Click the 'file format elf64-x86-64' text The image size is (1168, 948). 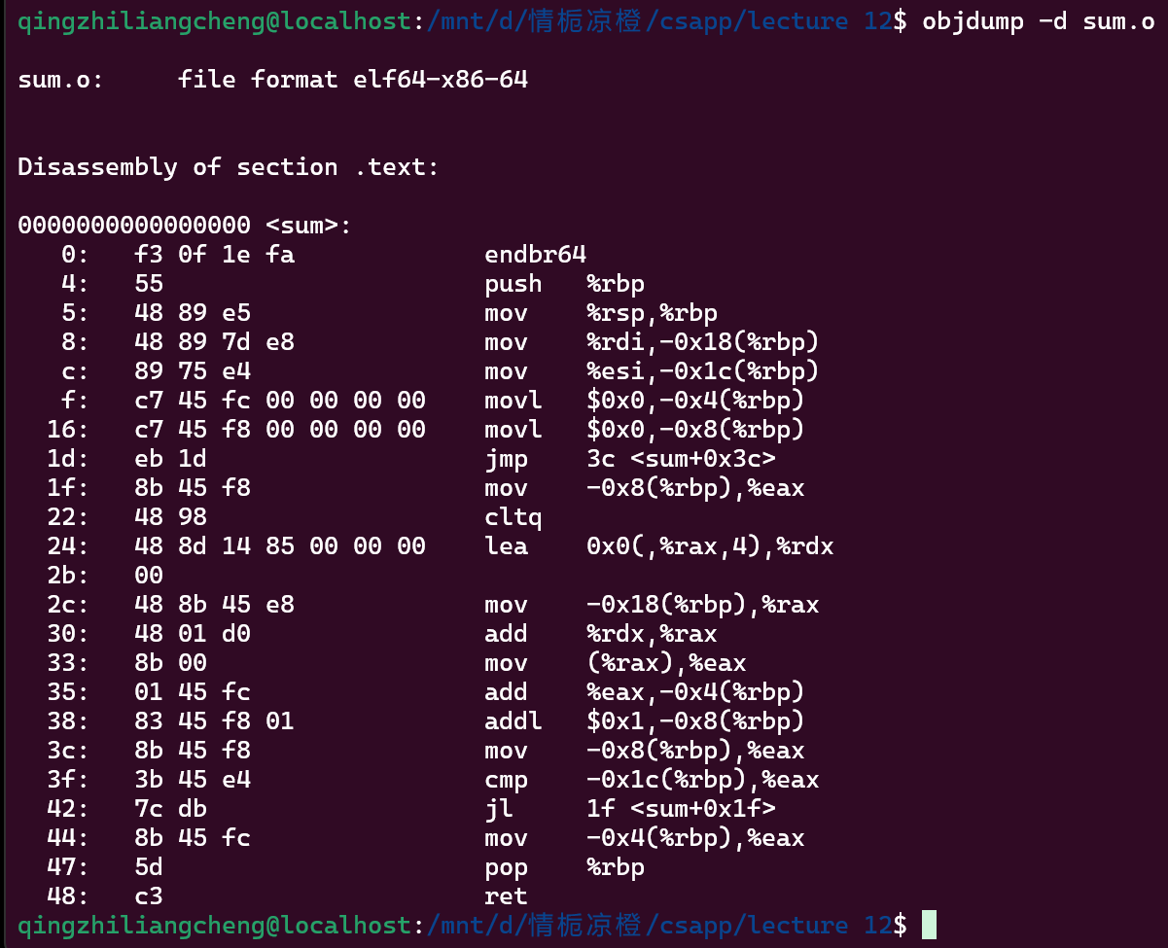pyautogui.click(x=353, y=79)
